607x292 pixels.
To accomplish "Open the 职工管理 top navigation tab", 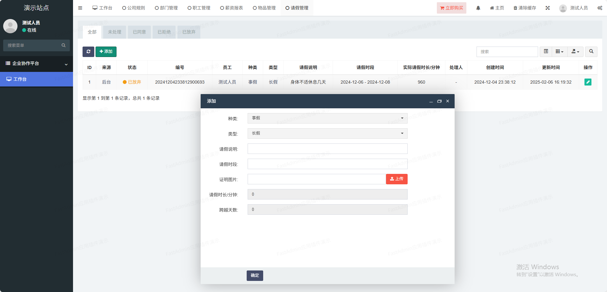I will (199, 8).
